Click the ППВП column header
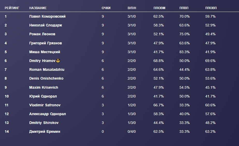The image size is (239, 146). [x=184, y=8]
